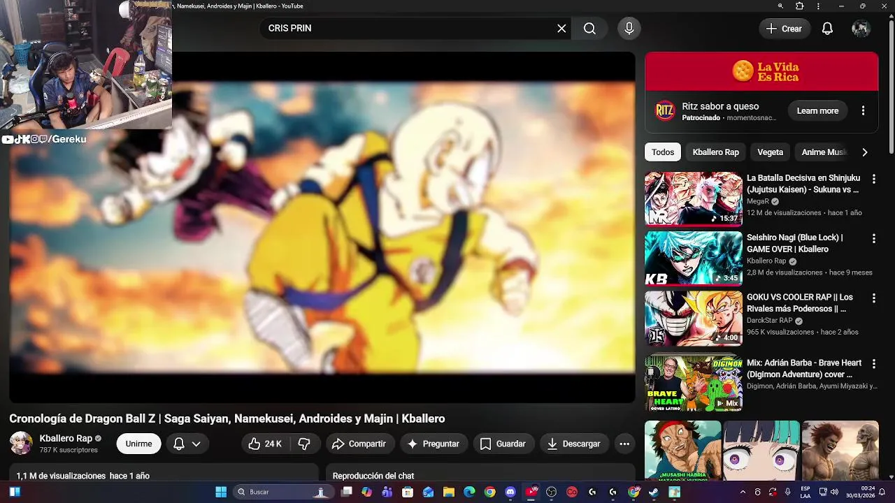
Task: Click the Compartir share button
Action: tap(359, 444)
